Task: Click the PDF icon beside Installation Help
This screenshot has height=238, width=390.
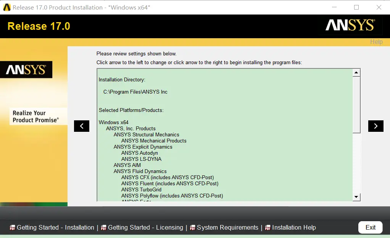Action: click(268, 228)
